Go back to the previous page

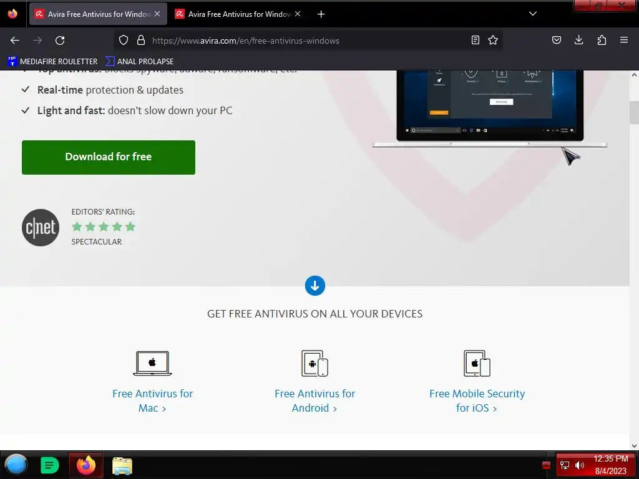[15, 41]
